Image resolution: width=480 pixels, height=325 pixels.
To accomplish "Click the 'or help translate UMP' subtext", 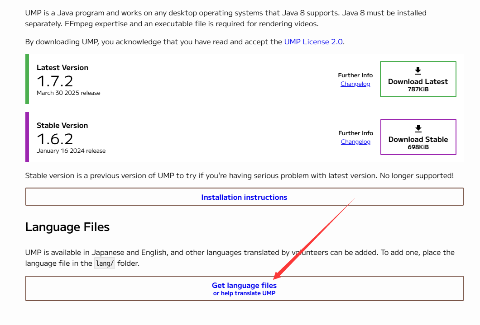I will (x=244, y=293).
